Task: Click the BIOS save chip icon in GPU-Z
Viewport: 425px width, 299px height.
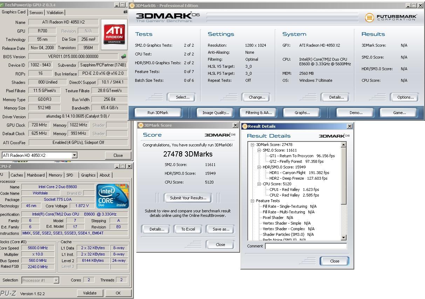Action: 123,56
